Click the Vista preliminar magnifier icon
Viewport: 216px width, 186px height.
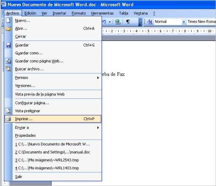[8, 111]
